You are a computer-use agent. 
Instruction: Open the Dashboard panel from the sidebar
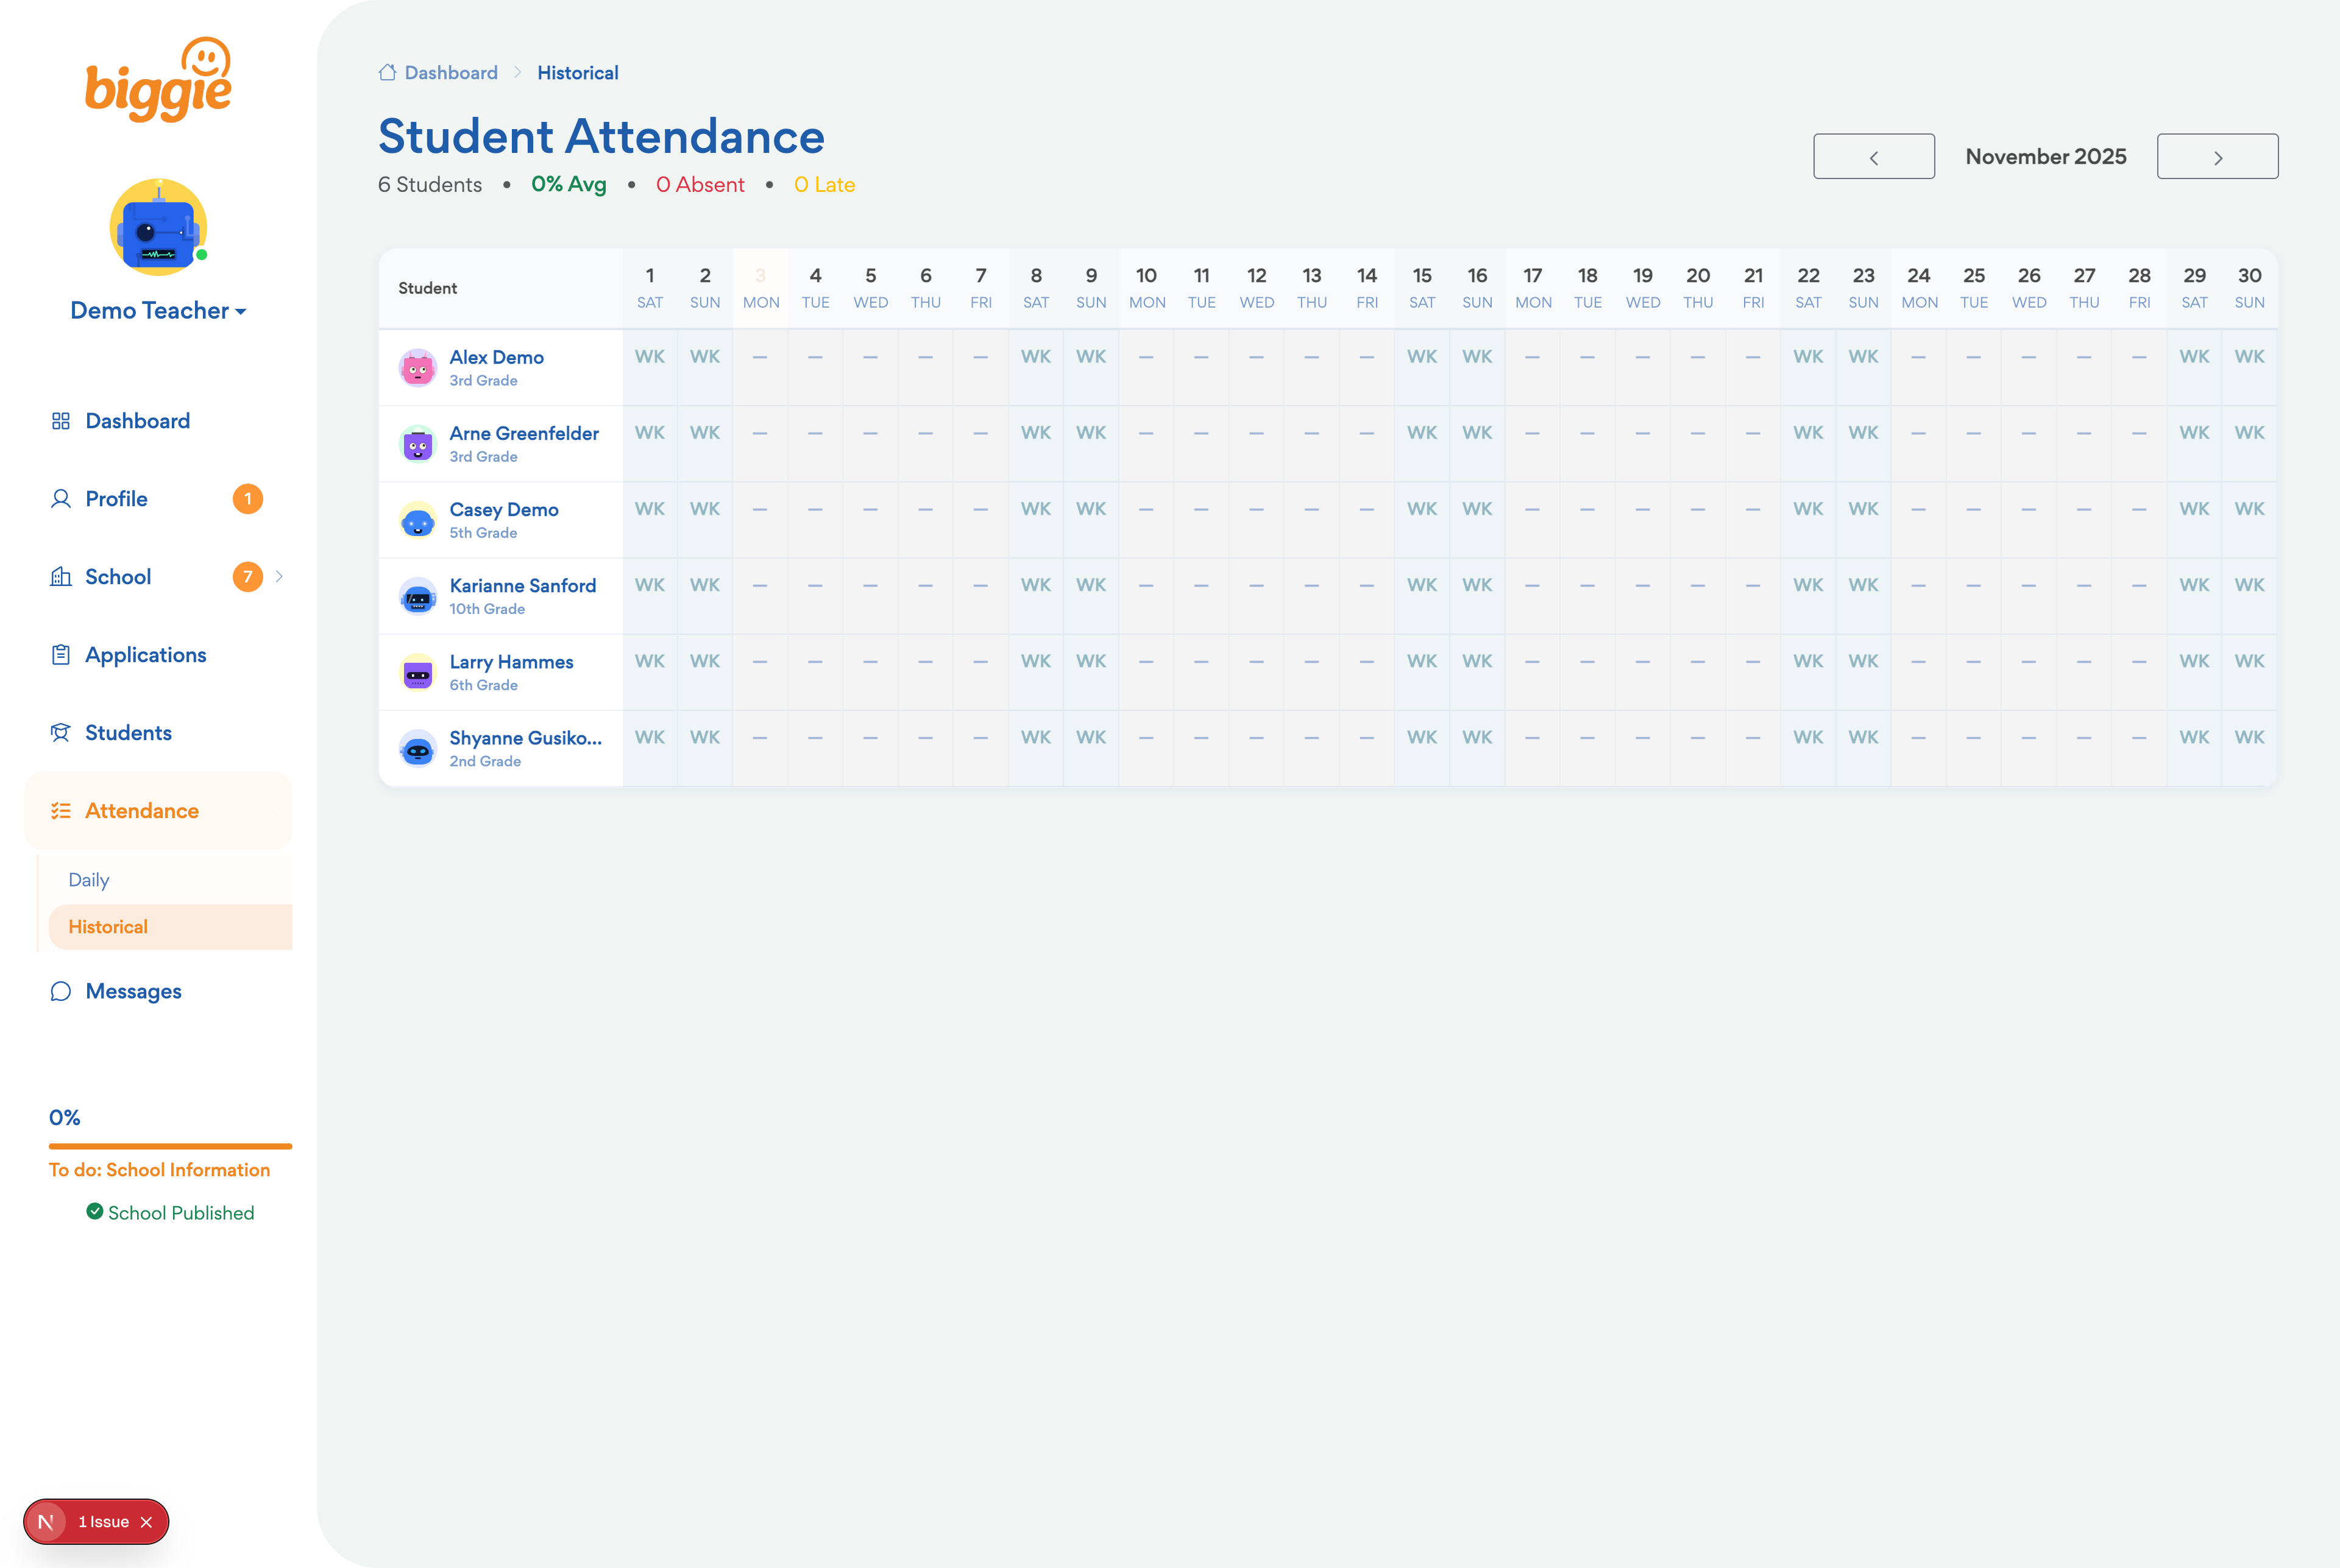tap(60, 420)
